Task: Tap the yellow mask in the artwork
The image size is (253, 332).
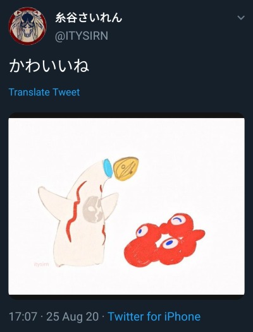Action: coord(126,169)
